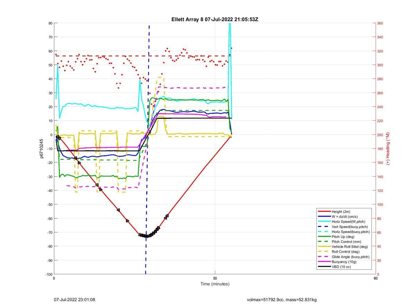Click left axis tick label '-40'
The width and height of the screenshot is (415, 308).
click(50, 191)
